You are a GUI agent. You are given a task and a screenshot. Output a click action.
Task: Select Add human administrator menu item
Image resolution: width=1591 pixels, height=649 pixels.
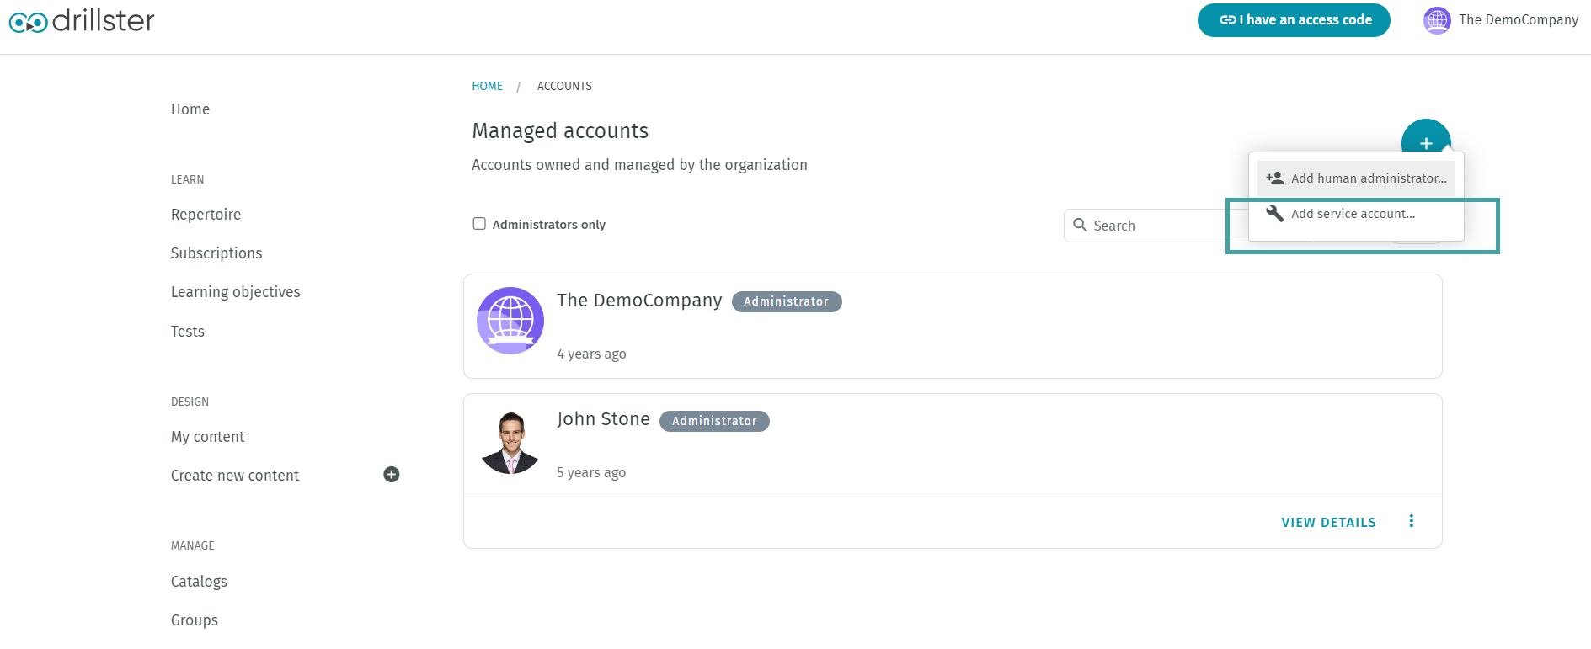[1356, 178]
